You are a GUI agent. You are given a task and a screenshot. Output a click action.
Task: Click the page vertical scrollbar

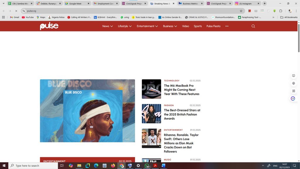pyautogui.click(x=299, y=38)
